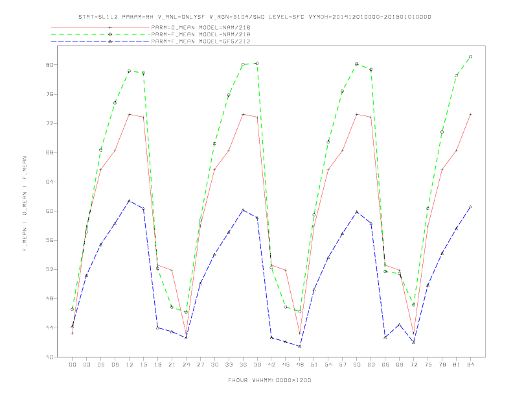Click the red plus data point at hour 84

[x=470, y=114]
